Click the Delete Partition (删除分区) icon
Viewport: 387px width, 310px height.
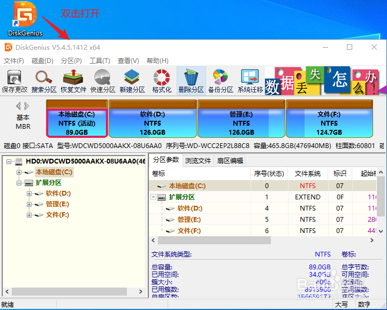pyautogui.click(x=191, y=81)
